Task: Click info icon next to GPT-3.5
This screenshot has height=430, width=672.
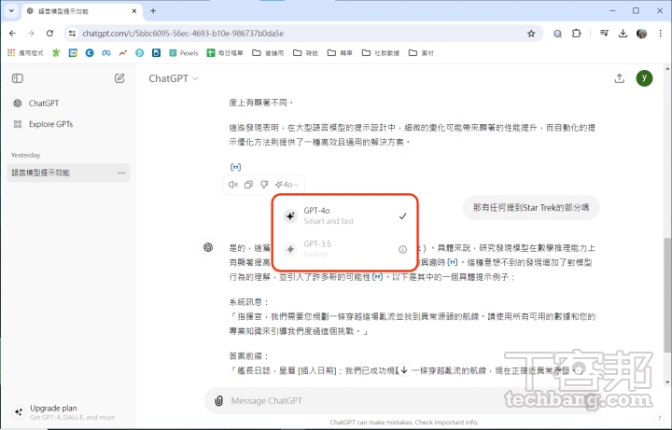Action: click(402, 249)
